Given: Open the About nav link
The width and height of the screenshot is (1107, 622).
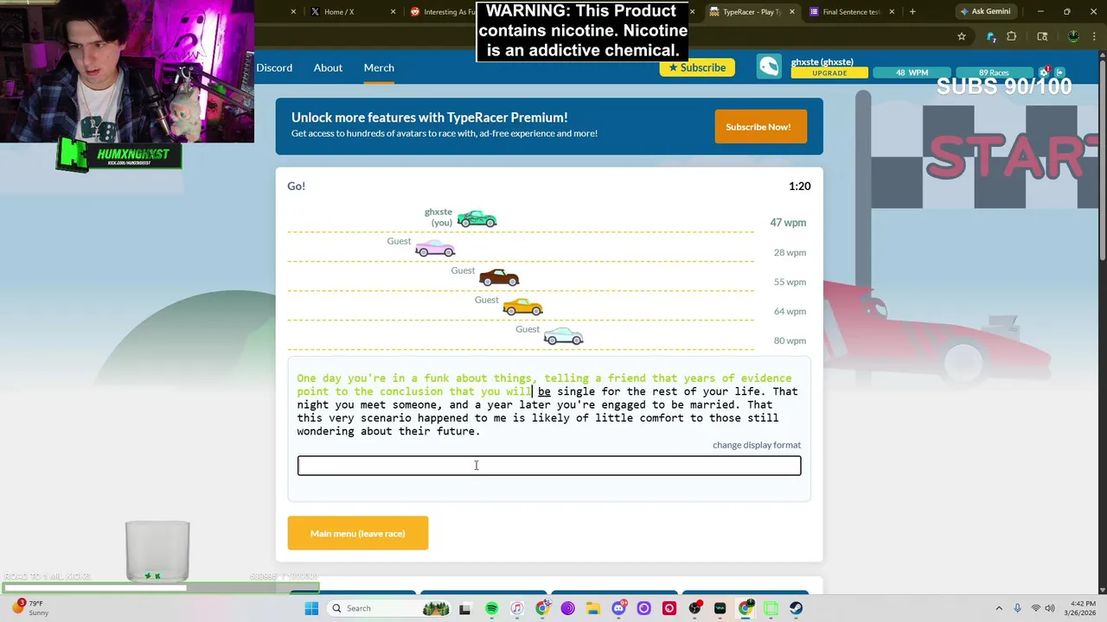Looking at the screenshot, I should (328, 67).
